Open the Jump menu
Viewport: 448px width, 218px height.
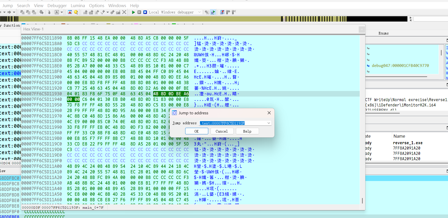(8, 6)
